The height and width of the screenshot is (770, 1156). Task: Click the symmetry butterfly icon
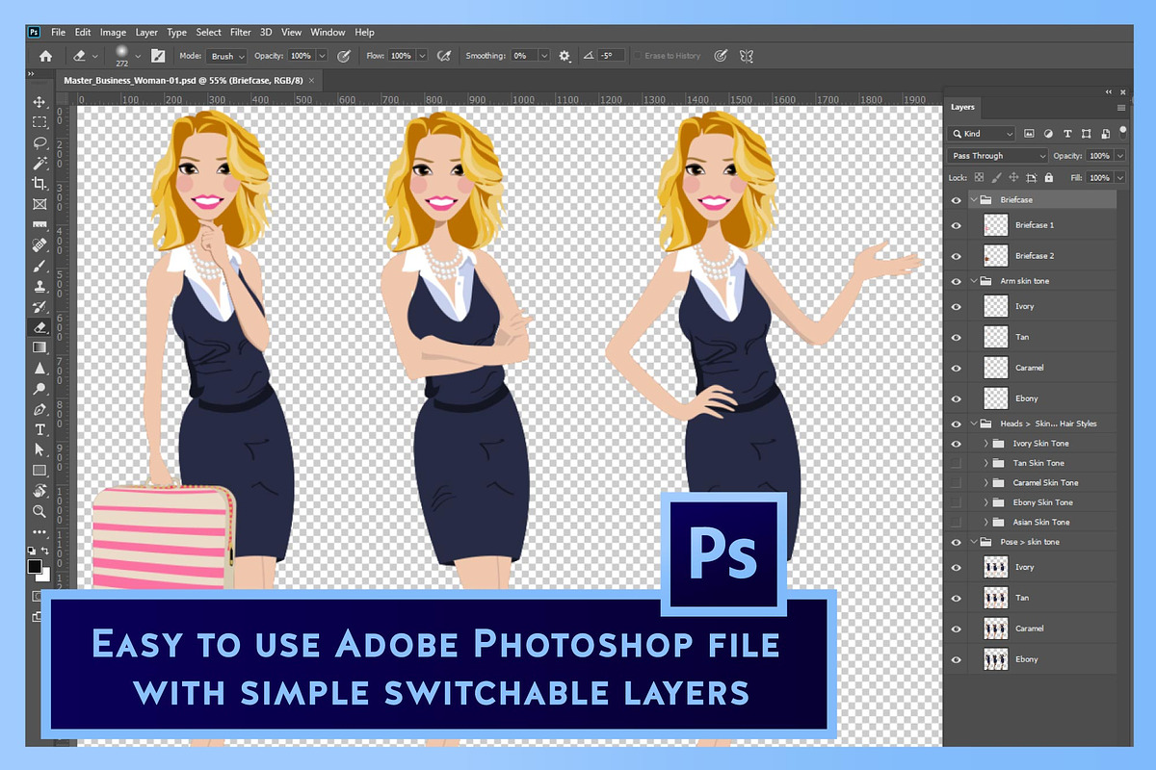tap(746, 56)
